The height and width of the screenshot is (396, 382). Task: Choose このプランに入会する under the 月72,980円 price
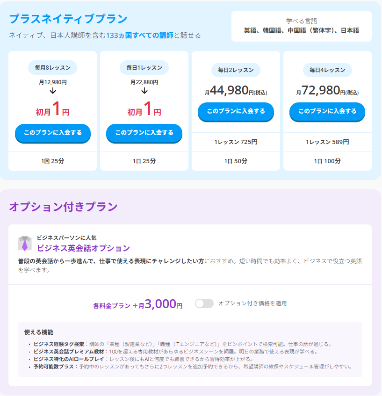327,111
